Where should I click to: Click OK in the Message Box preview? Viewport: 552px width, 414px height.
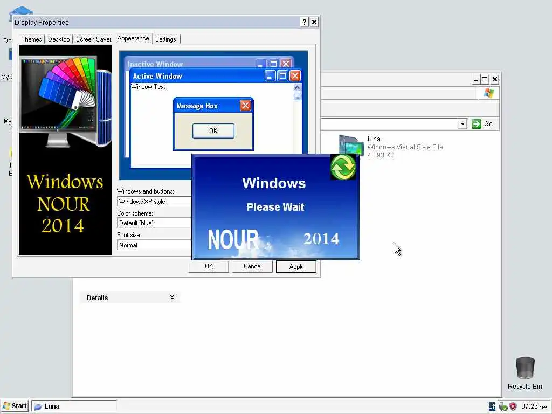coord(213,130)
